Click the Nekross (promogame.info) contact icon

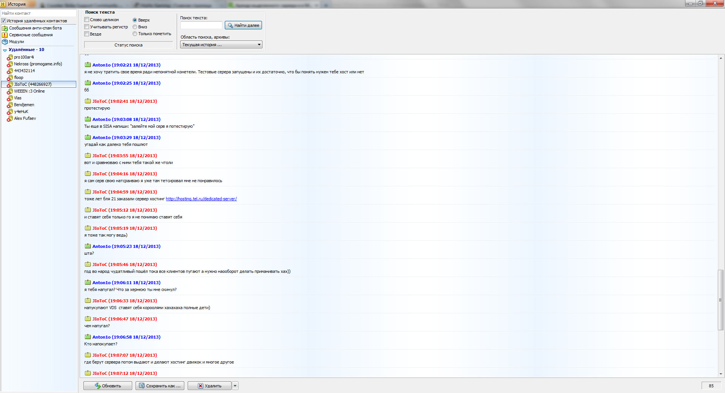click(10, 64)
